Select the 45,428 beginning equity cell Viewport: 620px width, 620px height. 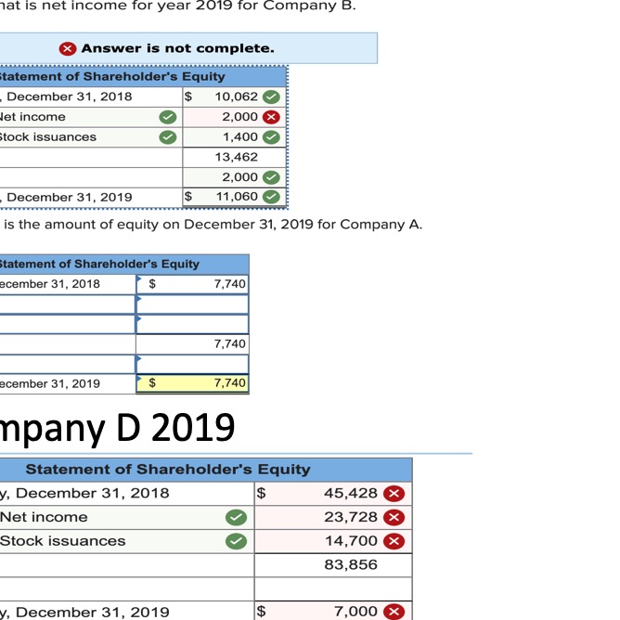333,494
